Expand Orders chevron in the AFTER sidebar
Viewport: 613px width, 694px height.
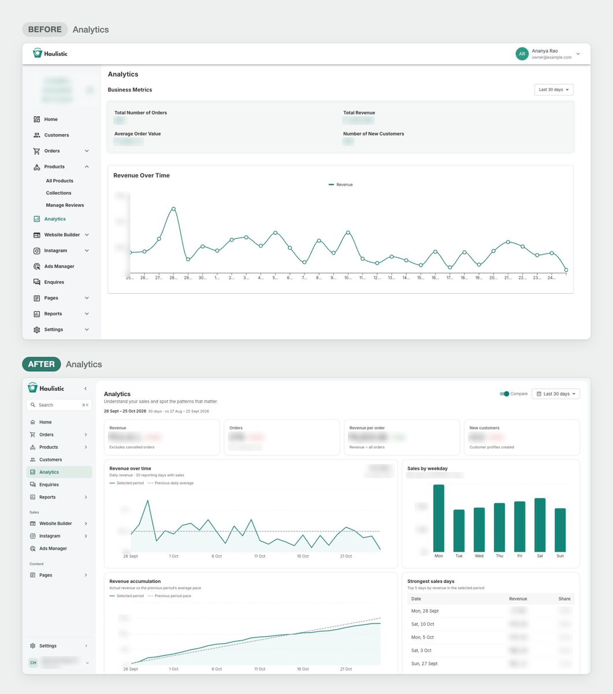tap(86, 435)
